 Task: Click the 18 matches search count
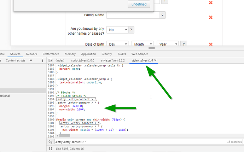click(x=234, y=142)
